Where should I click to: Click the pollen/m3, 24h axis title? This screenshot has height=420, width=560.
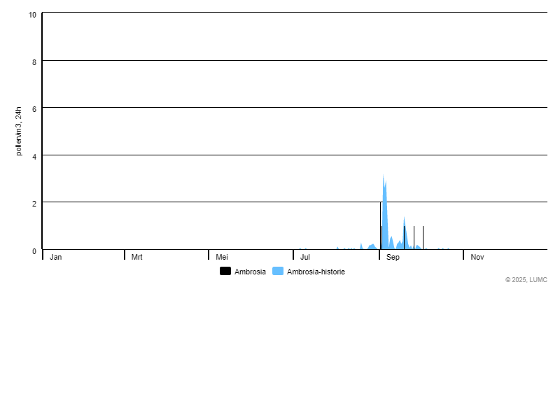click(x=19, y=131)
